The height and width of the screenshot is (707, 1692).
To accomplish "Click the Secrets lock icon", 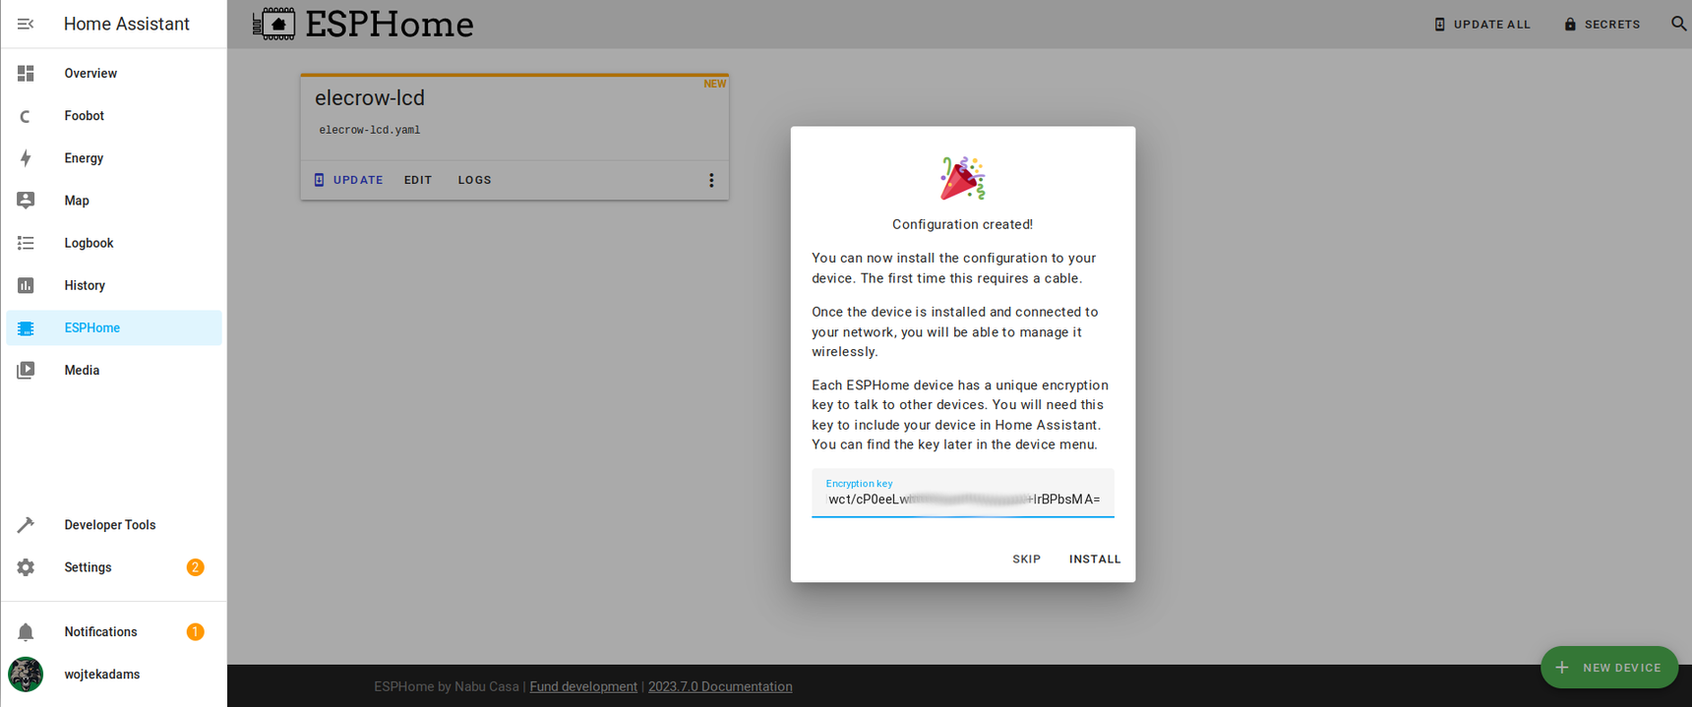I will click(1570, 25).
